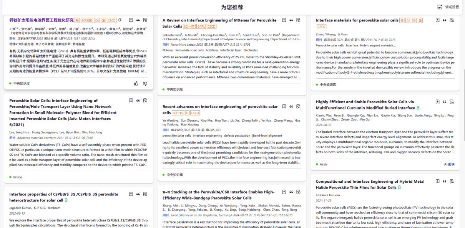This screenshot has width=465, height=228.
Task: Open Interface materials for perovskite solar cells
Action: coord(357,20)
